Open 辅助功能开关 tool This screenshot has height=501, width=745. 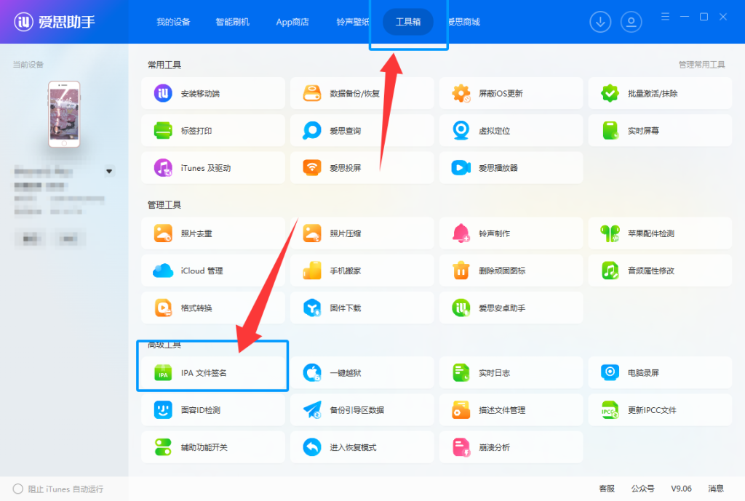click(x=213, y=447)
